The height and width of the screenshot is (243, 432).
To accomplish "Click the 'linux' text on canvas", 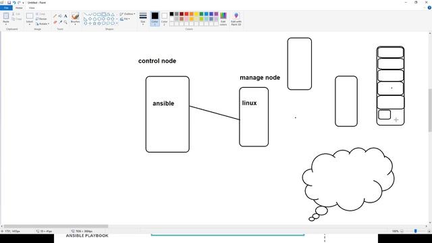I will [249, 103].
